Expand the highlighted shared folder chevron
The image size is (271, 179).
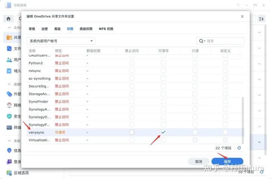coord(259,142)
